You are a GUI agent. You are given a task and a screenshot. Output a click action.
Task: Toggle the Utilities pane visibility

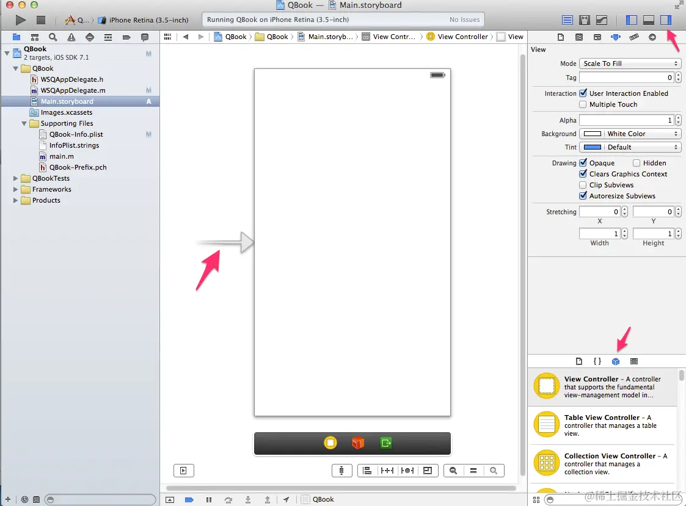pos(665,20)
